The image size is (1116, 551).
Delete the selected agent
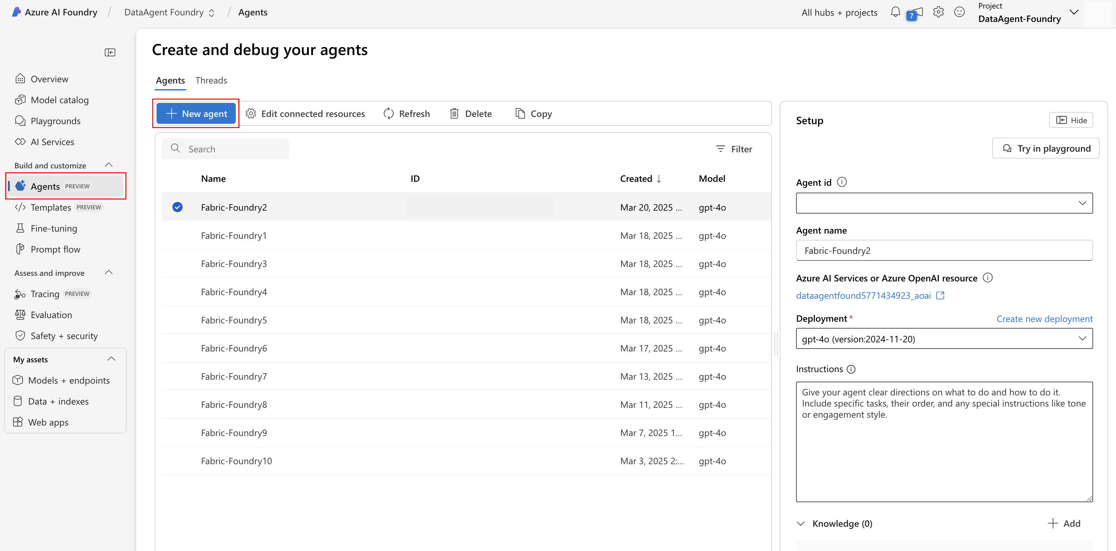471,114
